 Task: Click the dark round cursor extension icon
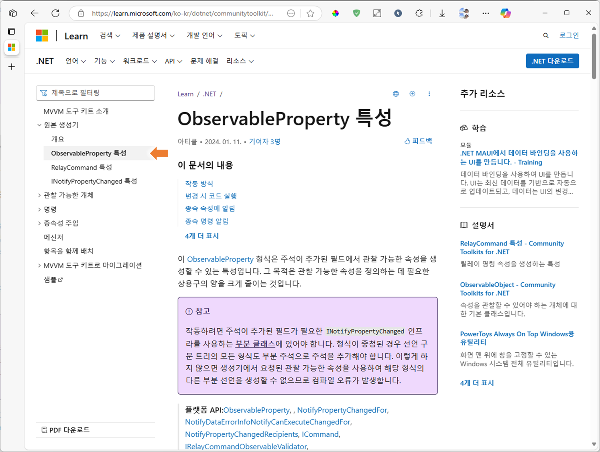[x=398, y=13]
